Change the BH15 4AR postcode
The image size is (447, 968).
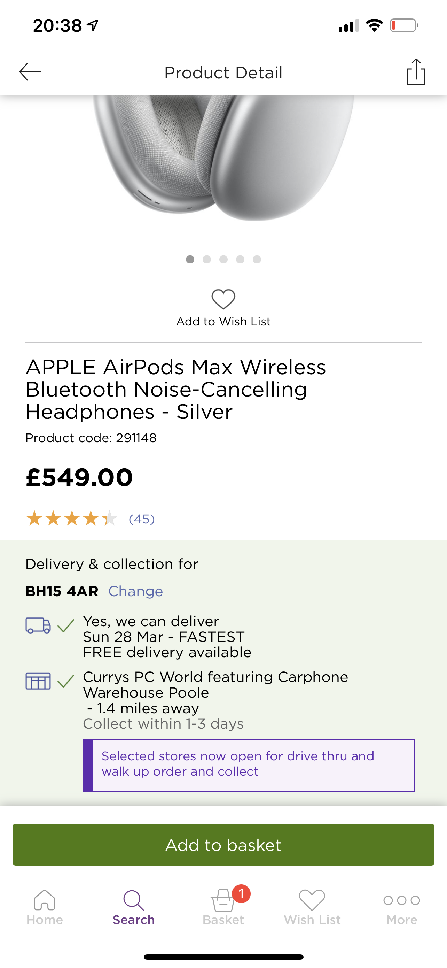(x=135, y=591)
